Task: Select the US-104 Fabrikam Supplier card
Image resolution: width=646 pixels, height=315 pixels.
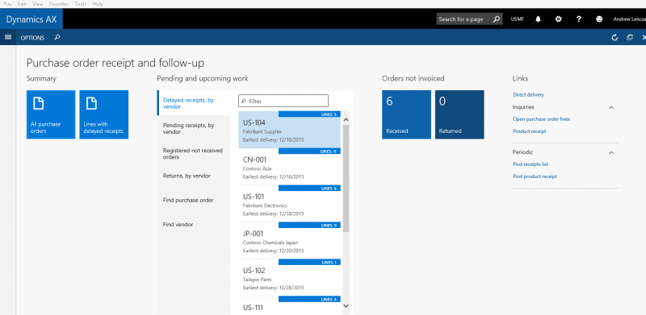Action: [x=290, y=130]
